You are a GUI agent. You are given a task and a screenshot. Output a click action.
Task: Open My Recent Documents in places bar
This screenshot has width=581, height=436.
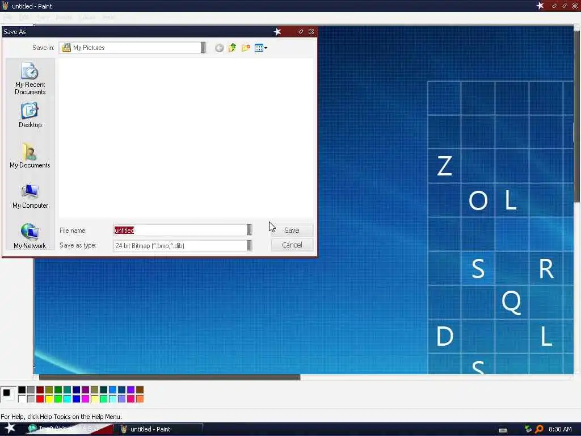tap(30, 78)
